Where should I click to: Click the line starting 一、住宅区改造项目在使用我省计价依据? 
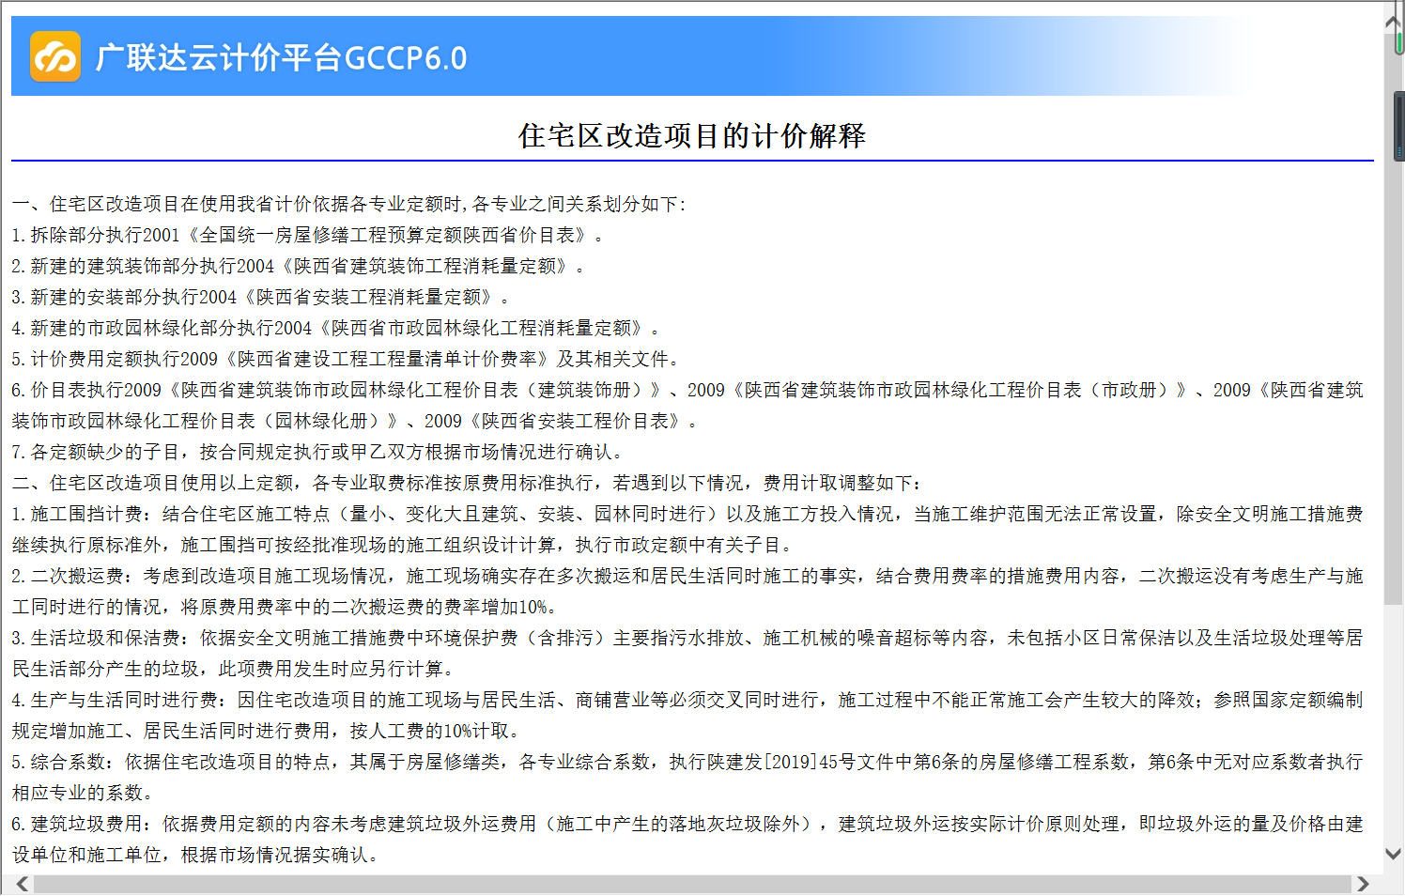pos(349,204)
